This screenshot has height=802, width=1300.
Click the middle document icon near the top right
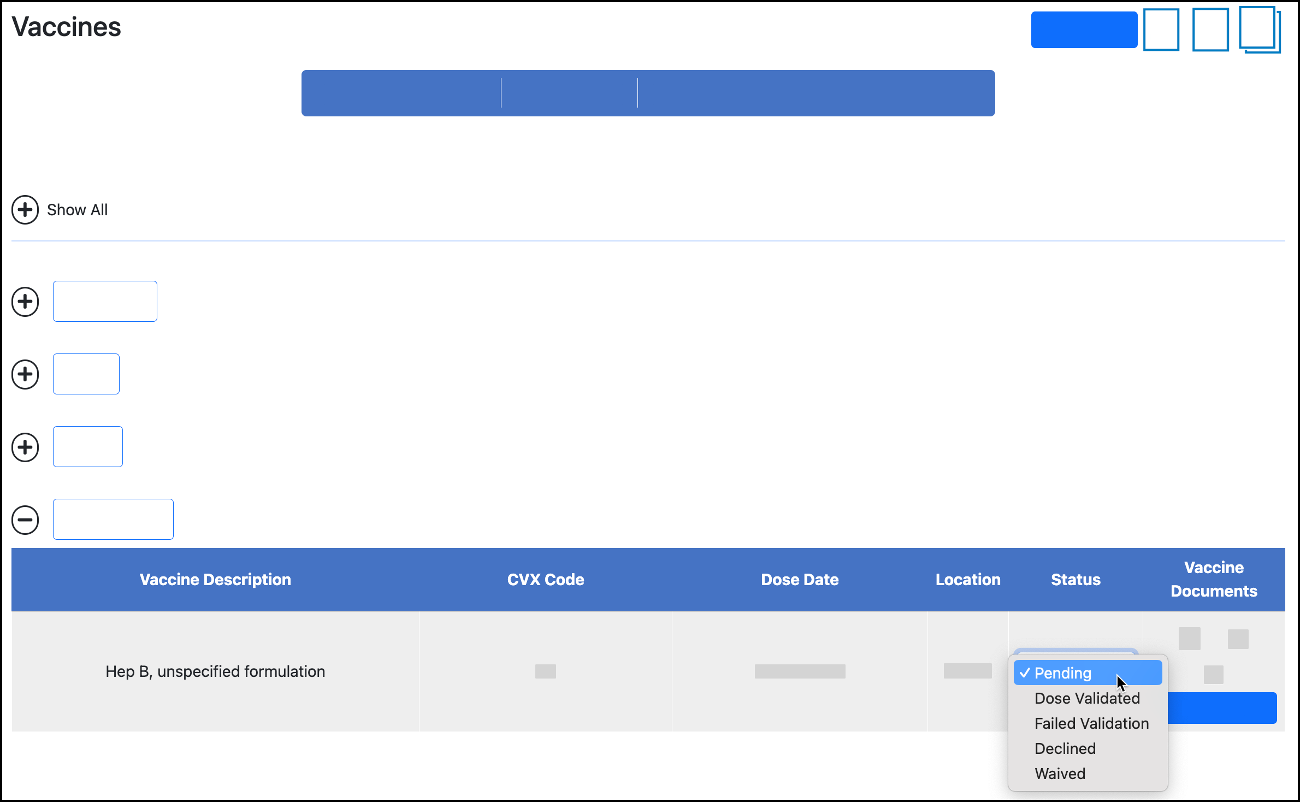tap(1210, 30)
